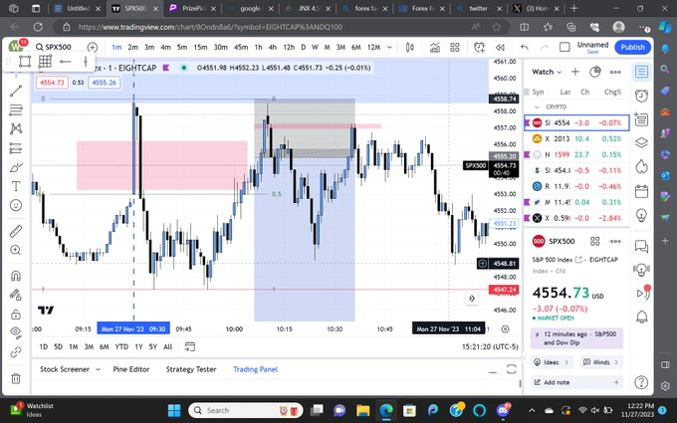Toggle lock all drawing tools
The height and width of the screenshot is (423, 677).
(x=16, y=314)
